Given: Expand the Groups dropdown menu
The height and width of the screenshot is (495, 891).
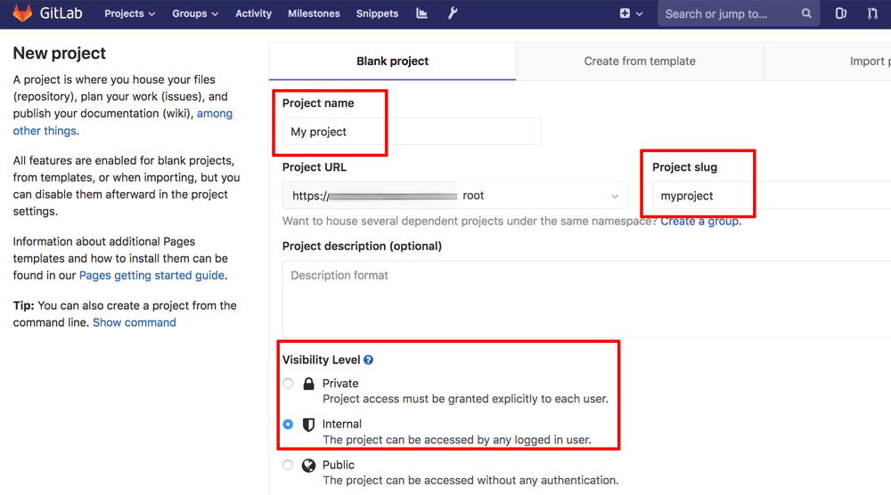Looking at the screenshot, I should click(195, 13).
